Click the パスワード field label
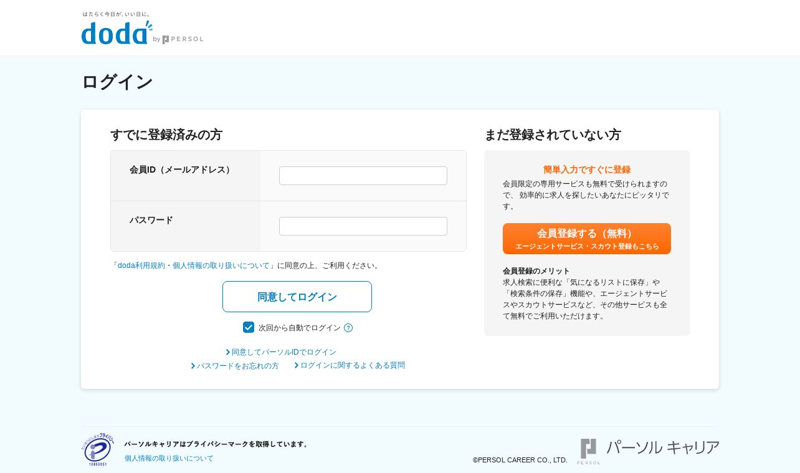This screenshot has width=800, height=473. coord(151,220)
